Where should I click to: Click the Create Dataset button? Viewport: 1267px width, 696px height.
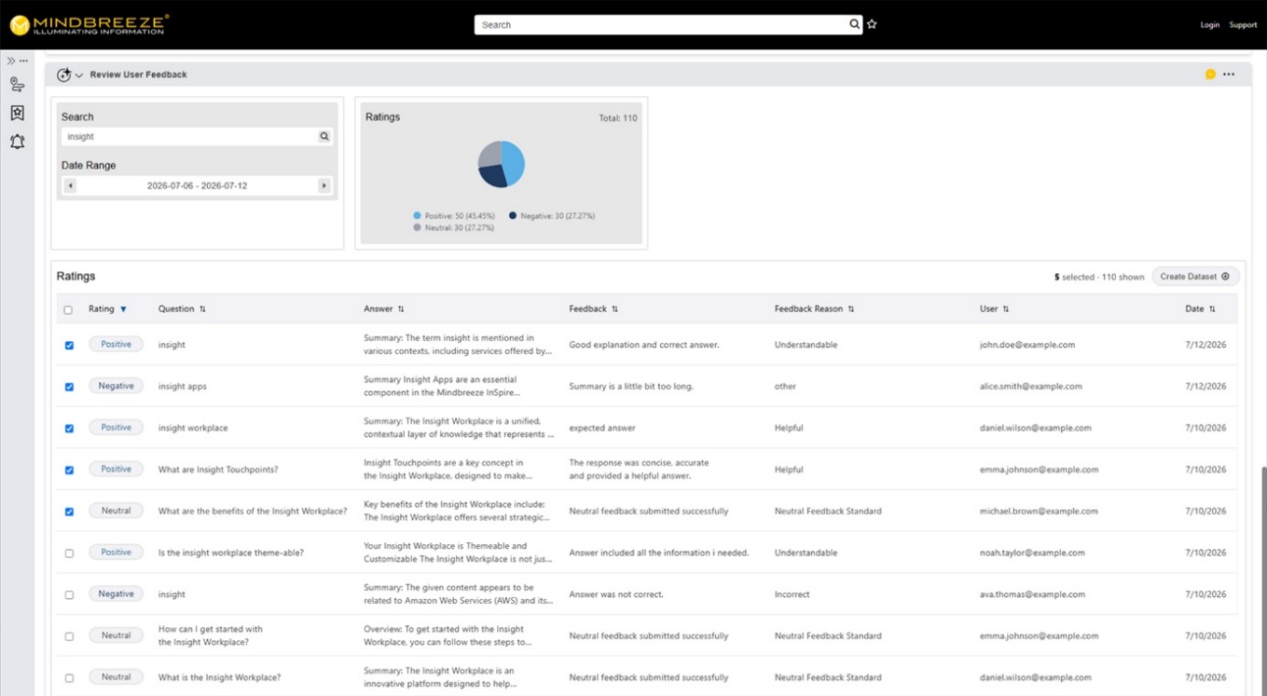point(1195,277)
